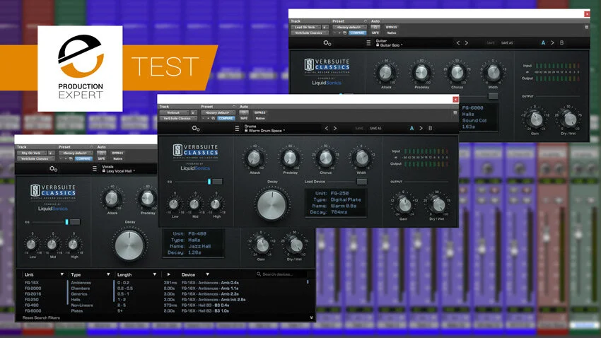Click the lock icon beside Lexy Vocal Hall preset

[x=104, y=171]
